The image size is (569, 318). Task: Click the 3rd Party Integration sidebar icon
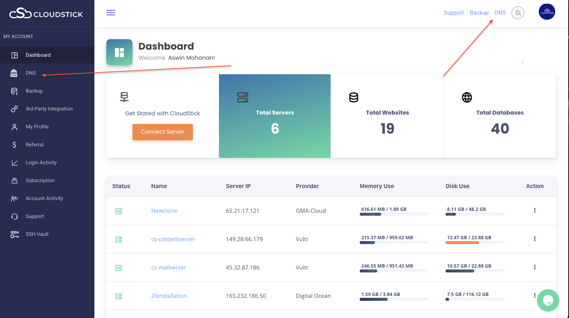(x=14, y=109)
